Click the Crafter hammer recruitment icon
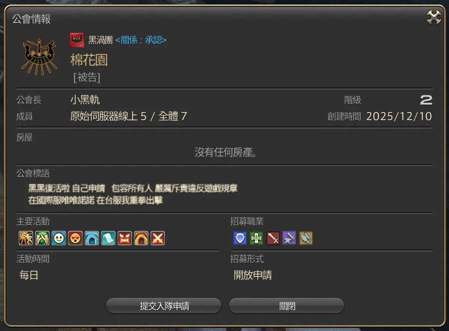 tap(289, 238)
